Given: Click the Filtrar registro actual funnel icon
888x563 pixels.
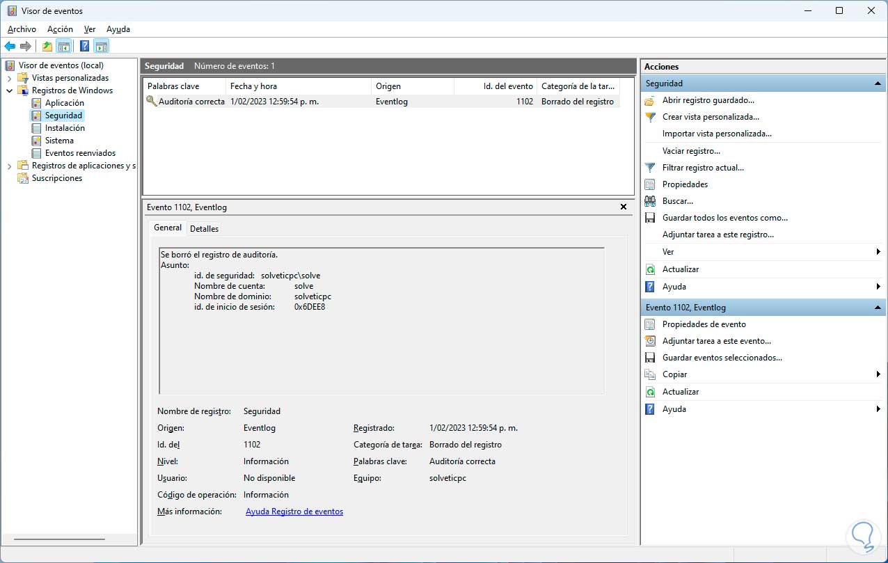Looking at the screenshot, I should (x=650, y=168).
